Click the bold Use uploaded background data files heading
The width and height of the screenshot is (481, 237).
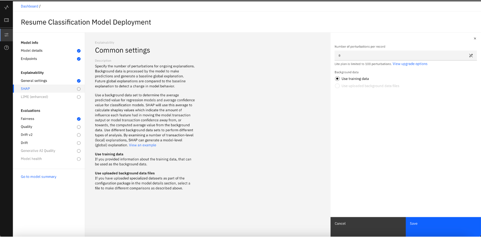pos(125,173)
